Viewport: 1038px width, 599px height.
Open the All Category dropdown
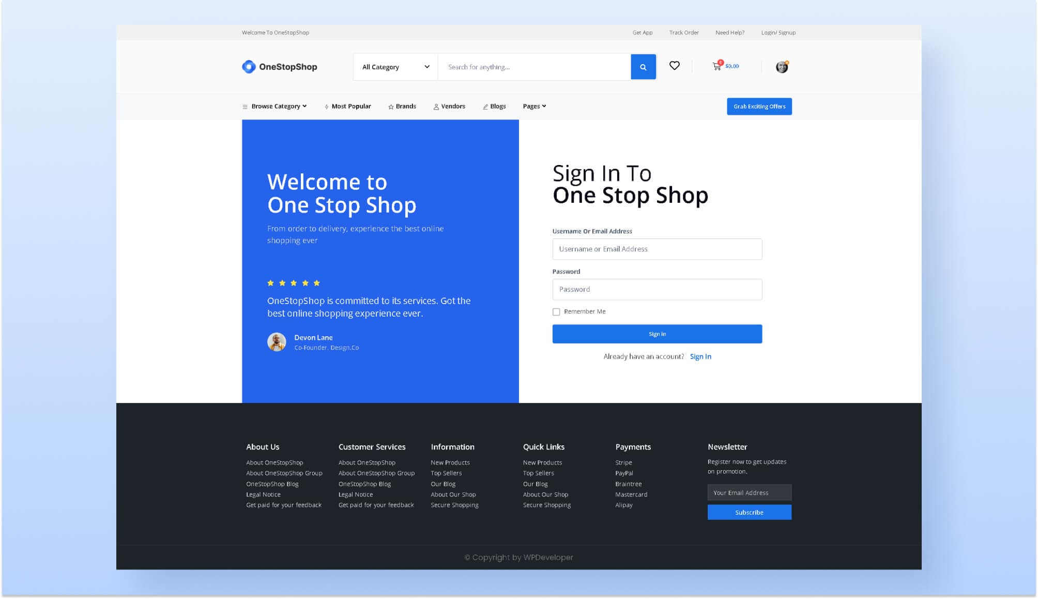(394, 66)
